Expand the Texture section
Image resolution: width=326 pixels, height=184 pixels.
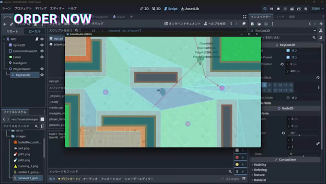(x=259, y=175)
